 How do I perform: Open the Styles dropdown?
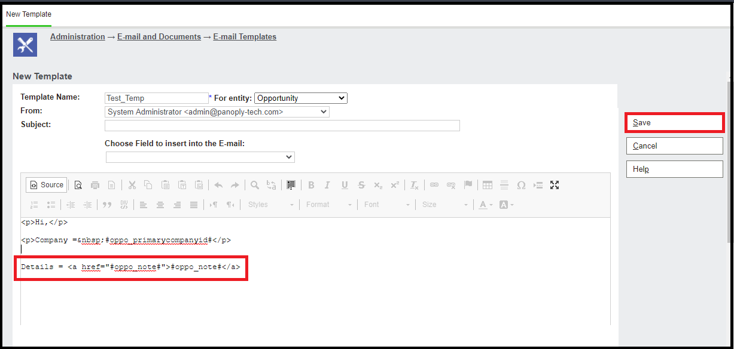(x=271, y=205)
